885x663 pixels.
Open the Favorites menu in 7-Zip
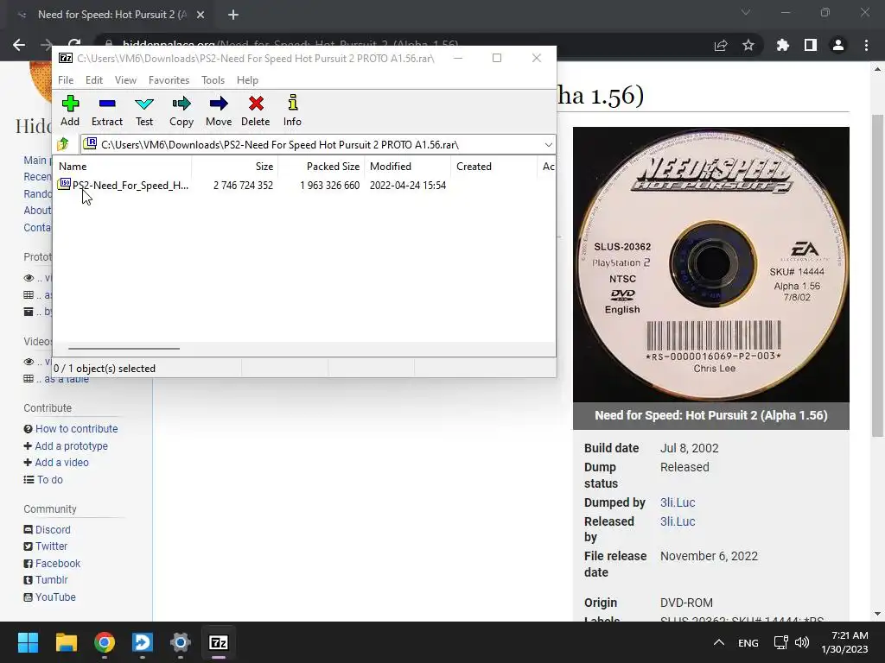coord(169,80)
